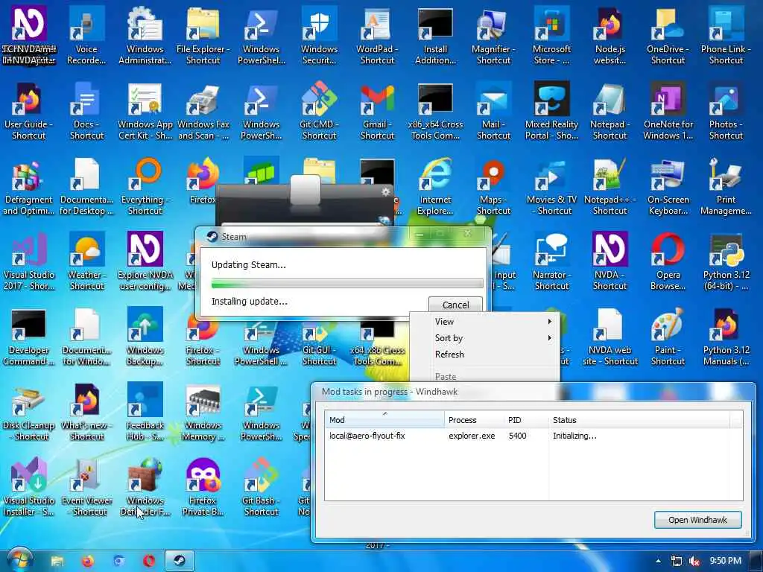The height and width of the screenshot is (572, 763).
Task: Click the Steam update progress bar
Action: 347,284
